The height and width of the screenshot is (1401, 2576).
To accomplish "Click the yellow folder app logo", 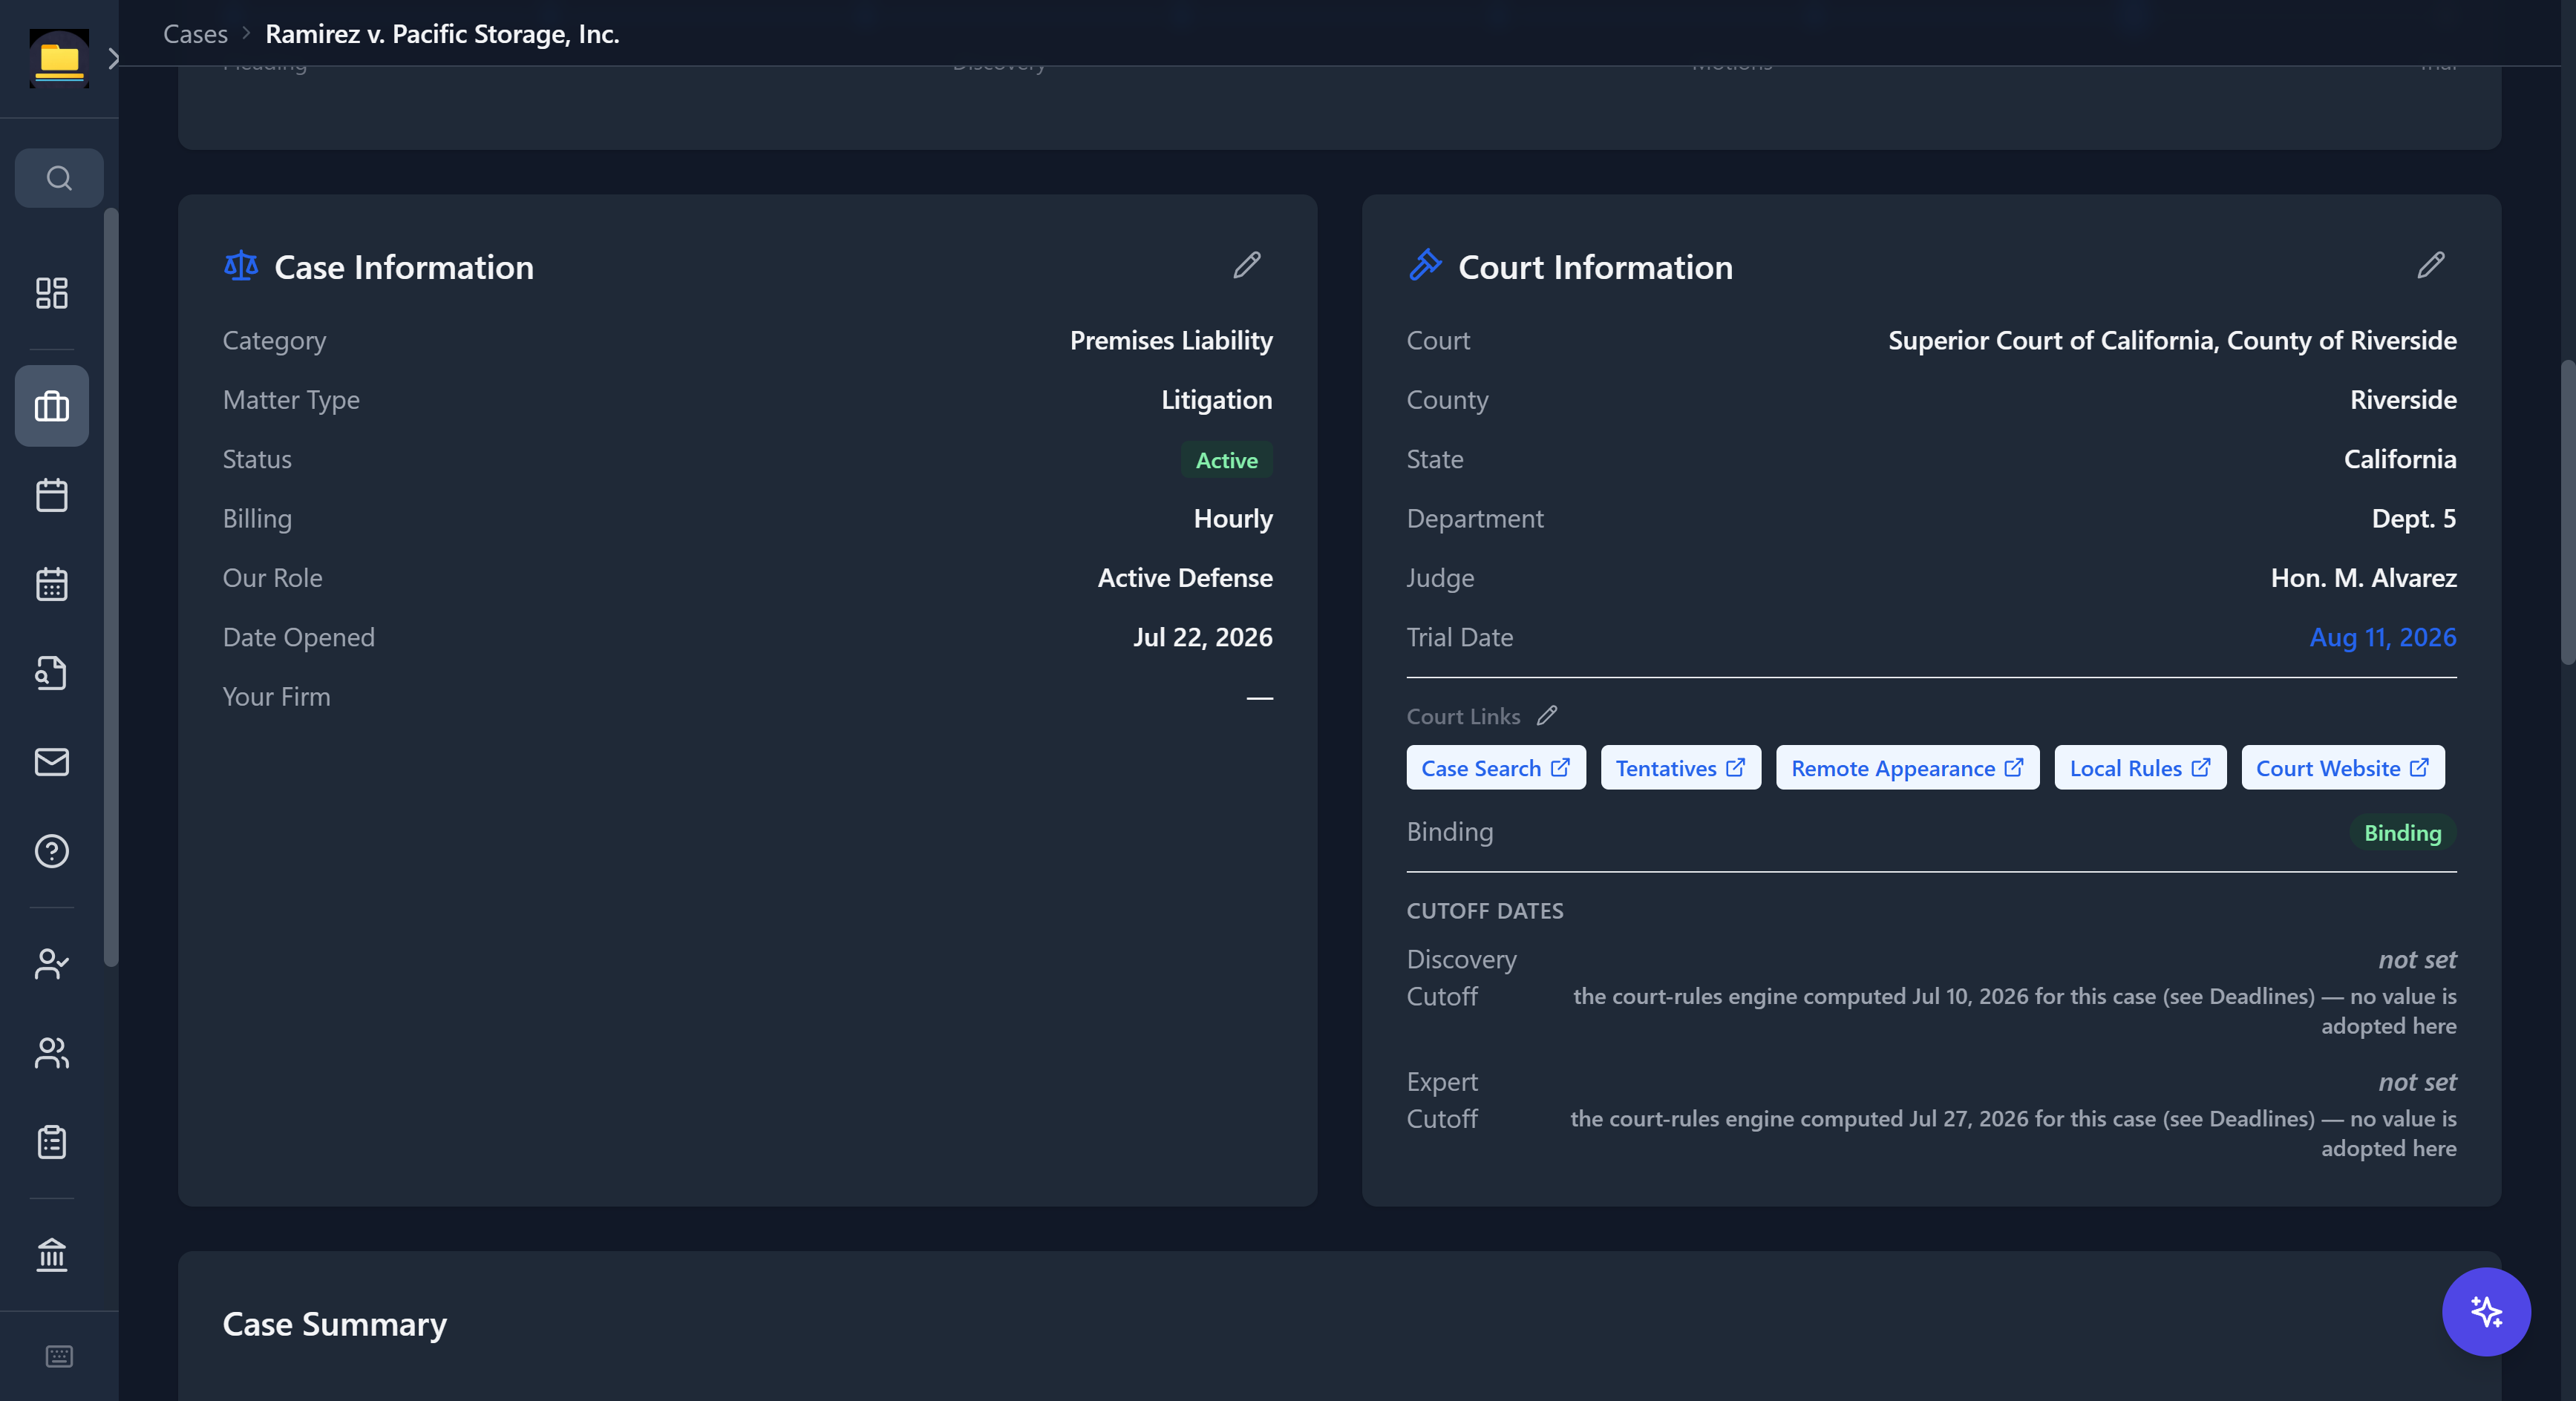I will (x=59, y=58).
